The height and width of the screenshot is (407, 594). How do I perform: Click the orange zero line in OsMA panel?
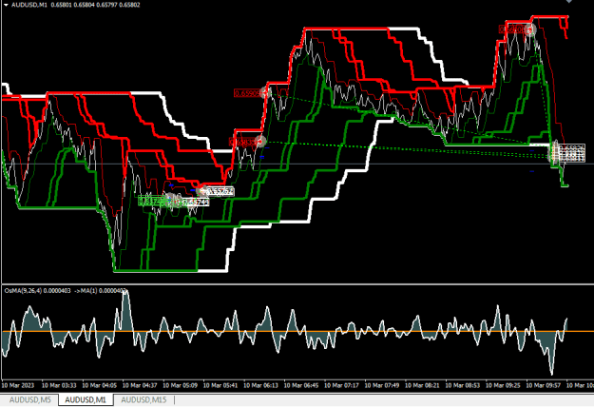(297, 332)
